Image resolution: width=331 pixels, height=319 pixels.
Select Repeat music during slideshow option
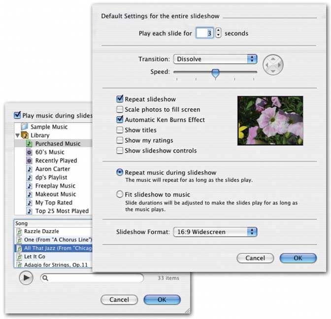(120, 172)
